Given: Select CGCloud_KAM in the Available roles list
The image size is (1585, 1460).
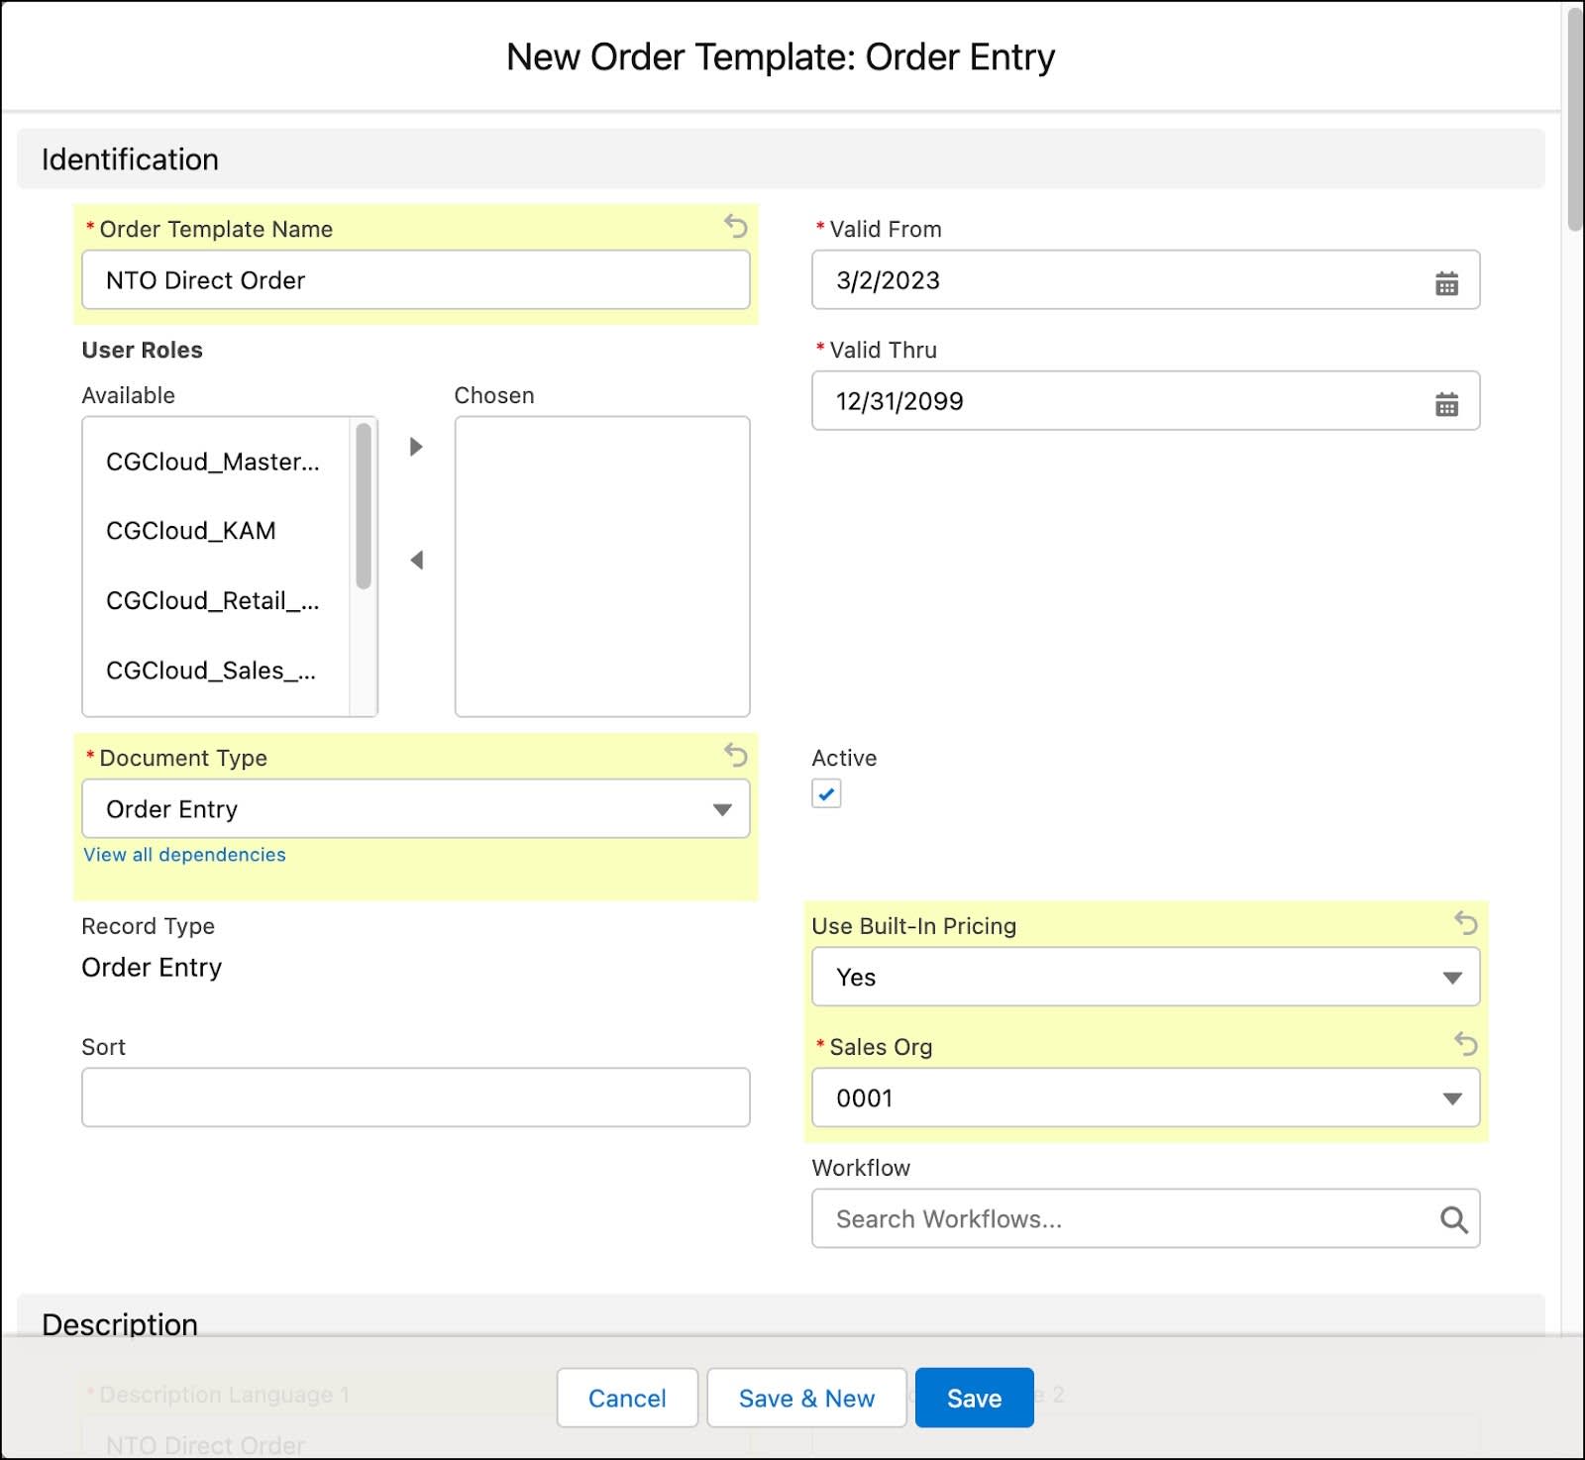Looking at the screenshot, I should [191, 531].
